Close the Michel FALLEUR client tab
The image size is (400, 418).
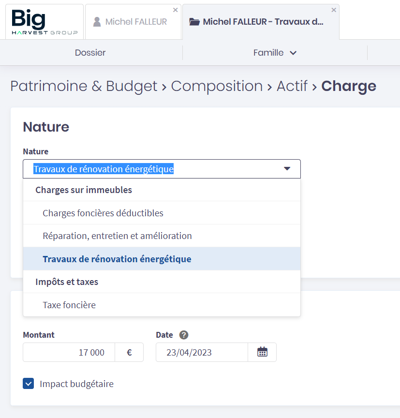tap(175, 10)
